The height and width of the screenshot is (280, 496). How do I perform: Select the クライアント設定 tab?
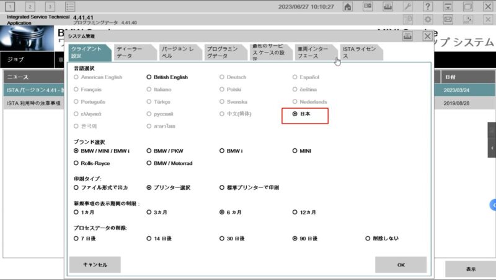pos(89,53)
